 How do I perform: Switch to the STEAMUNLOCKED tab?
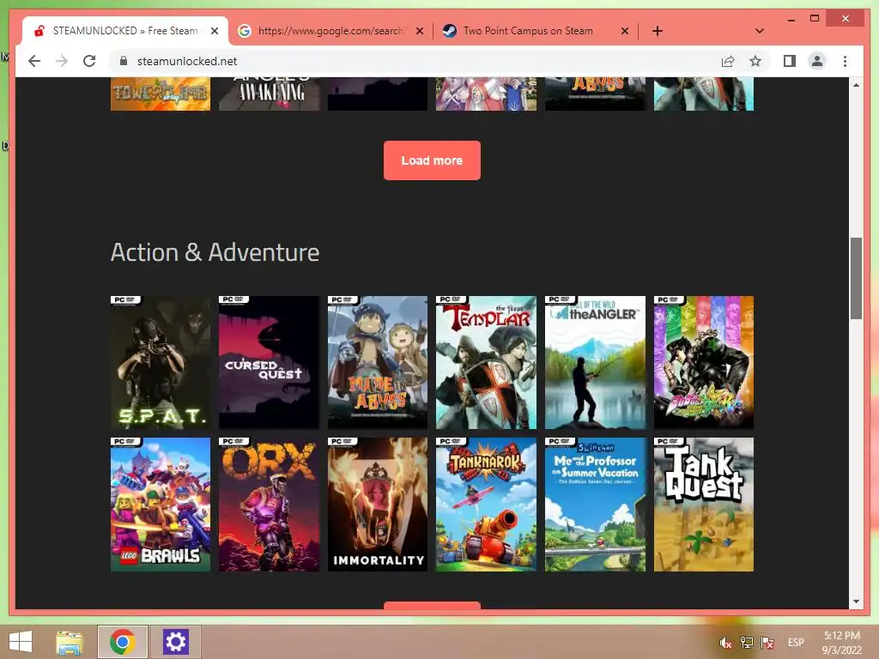tap(124, 31)
